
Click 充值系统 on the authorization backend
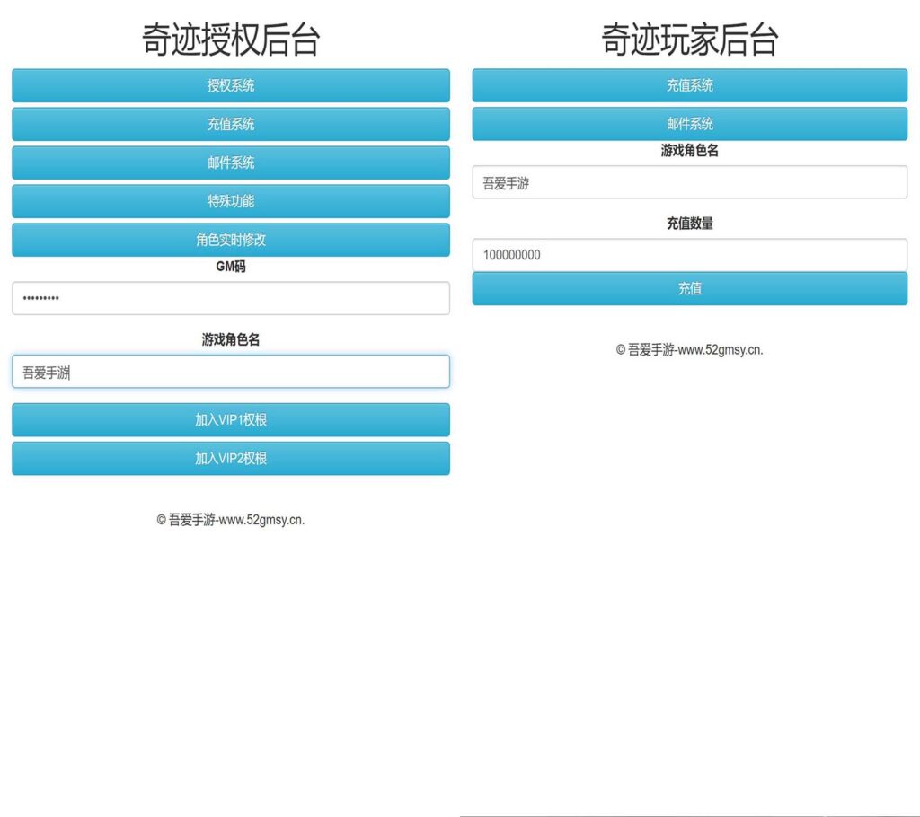pos(229,124)
